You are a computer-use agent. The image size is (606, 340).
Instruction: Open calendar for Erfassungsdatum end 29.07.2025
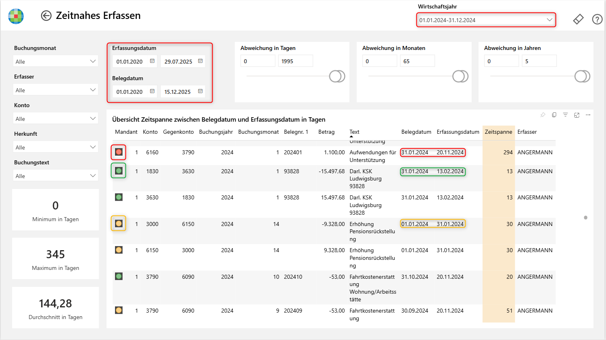(200, 61)
